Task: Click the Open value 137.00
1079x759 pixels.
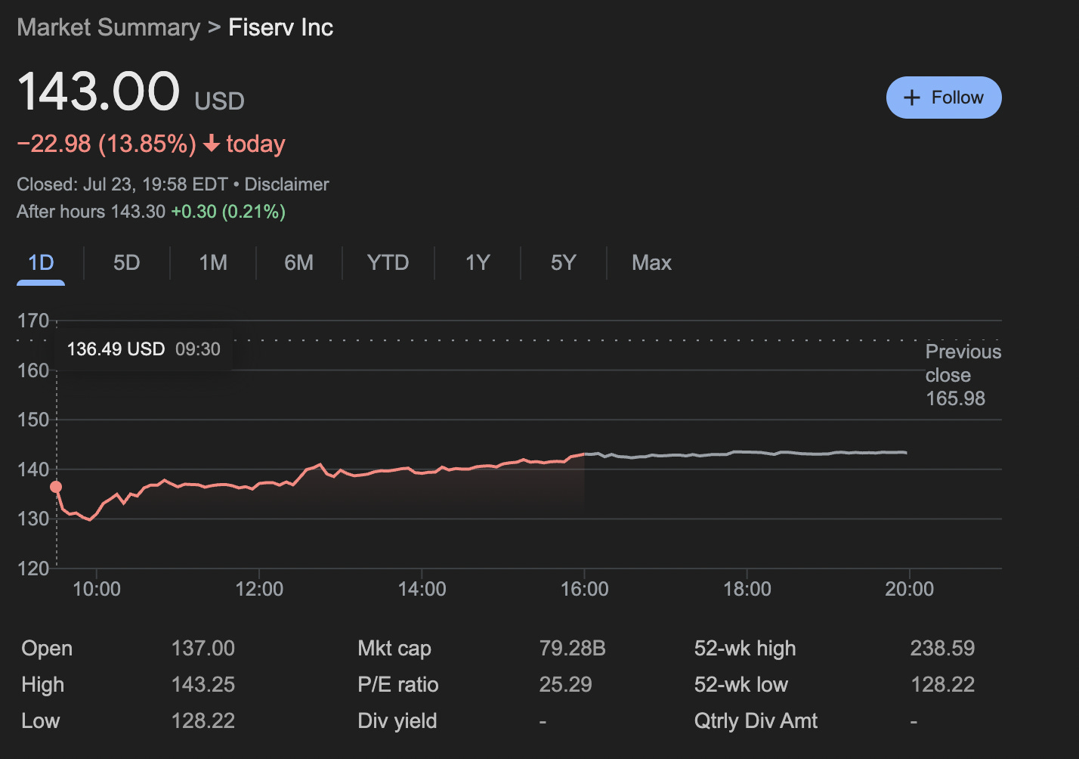Action: pyautogui.click(x=203, y=649)
